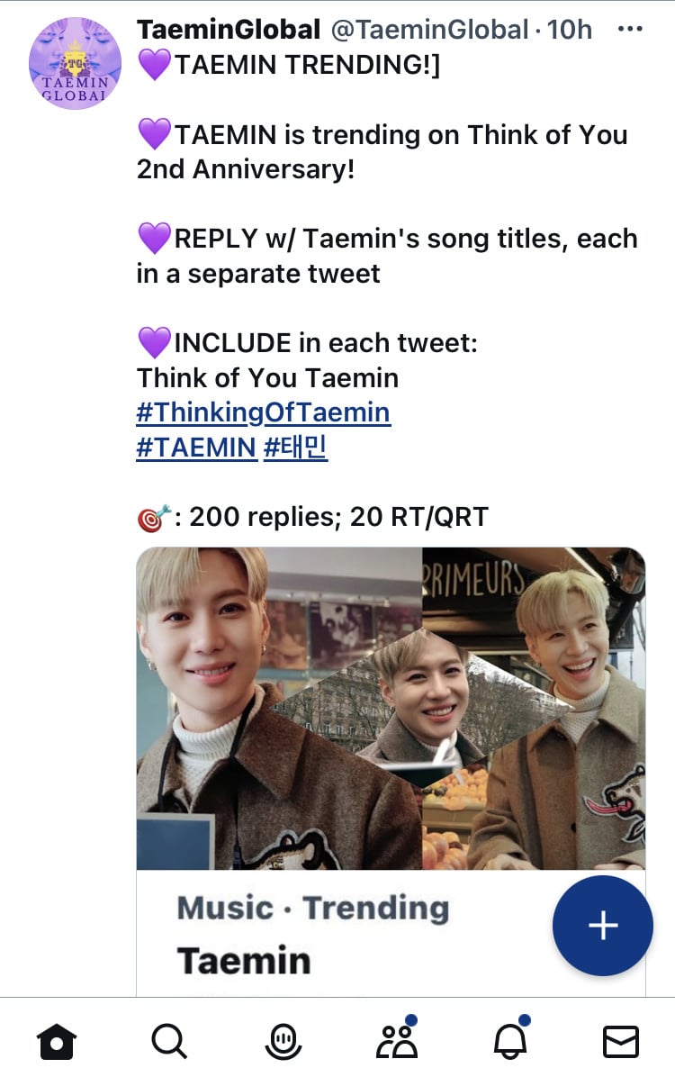Open the Notifications bell tab
675x1086 pixels.
tap(510, 1040)
